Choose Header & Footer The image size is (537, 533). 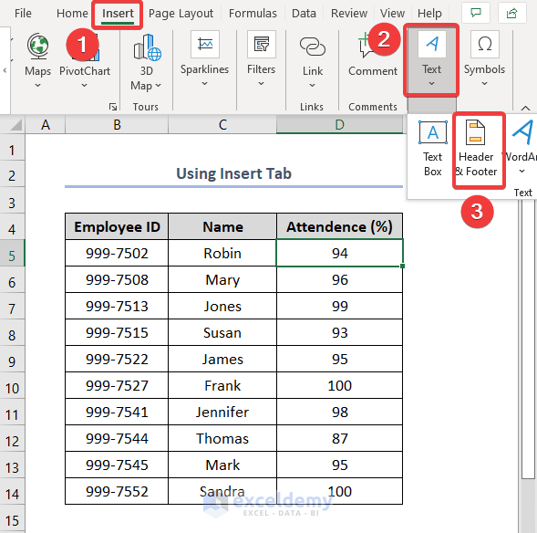[x=477, y=148]
